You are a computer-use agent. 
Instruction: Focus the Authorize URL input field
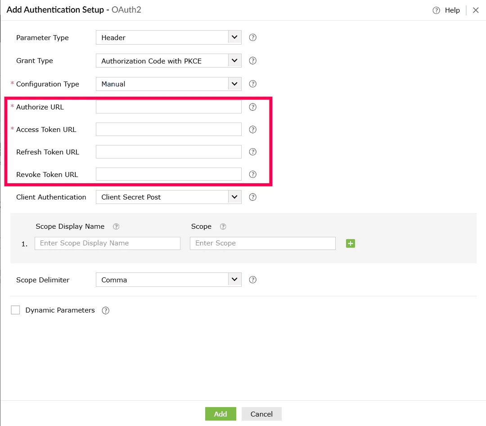(169, 107)
